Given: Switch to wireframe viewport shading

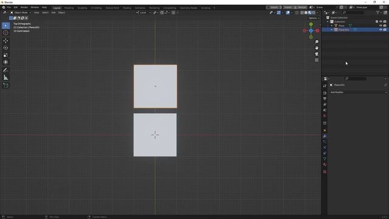Looking at the screenshot, I should [x=302, y=12].
